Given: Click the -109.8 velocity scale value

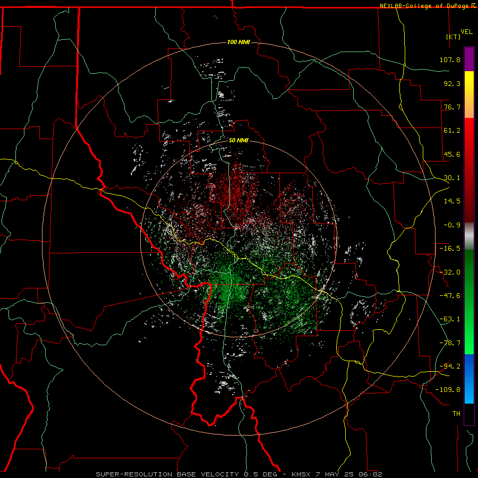Looking at the screenshot, I should click(x=448, y=390).
